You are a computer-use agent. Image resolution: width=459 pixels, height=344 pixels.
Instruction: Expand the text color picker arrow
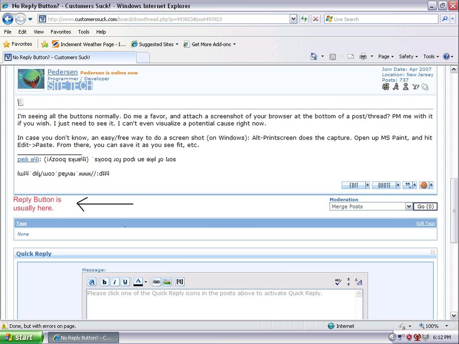coord(146,283)
